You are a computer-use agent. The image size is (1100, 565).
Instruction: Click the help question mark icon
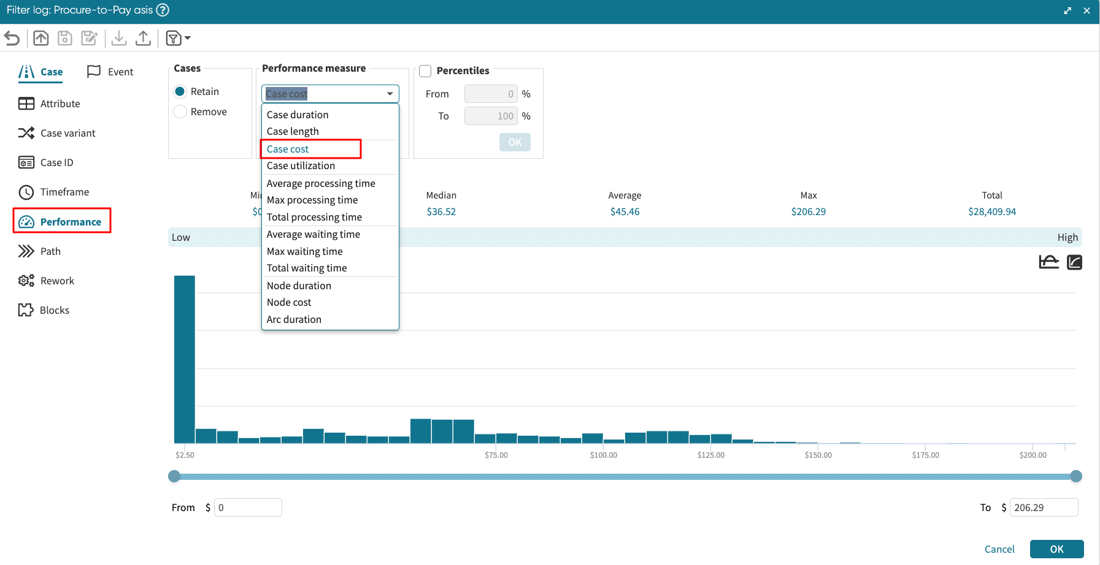163,10
